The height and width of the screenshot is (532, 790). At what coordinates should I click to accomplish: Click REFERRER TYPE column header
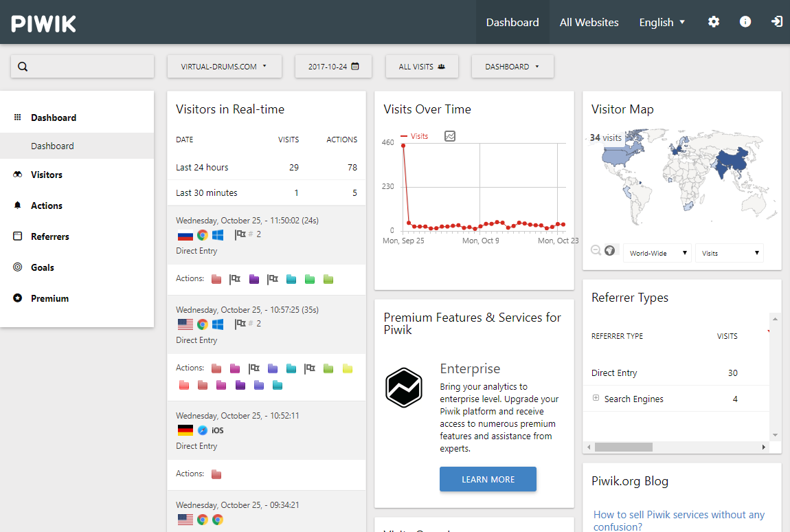tap(617, 336)
